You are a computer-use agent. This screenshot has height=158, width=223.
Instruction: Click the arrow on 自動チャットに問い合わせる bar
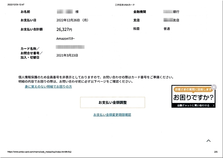(213, 105)
